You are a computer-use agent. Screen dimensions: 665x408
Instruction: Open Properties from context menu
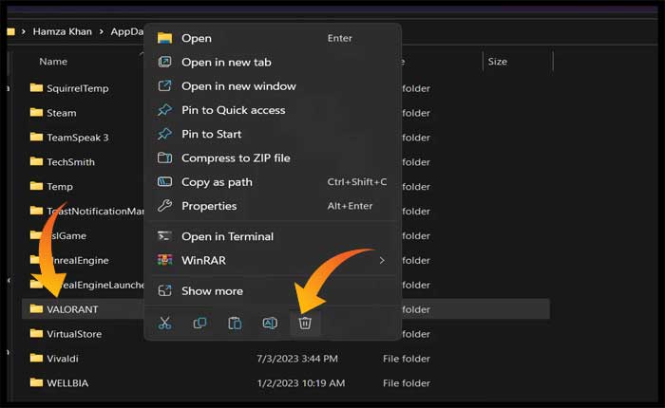[x=209, y=206]
